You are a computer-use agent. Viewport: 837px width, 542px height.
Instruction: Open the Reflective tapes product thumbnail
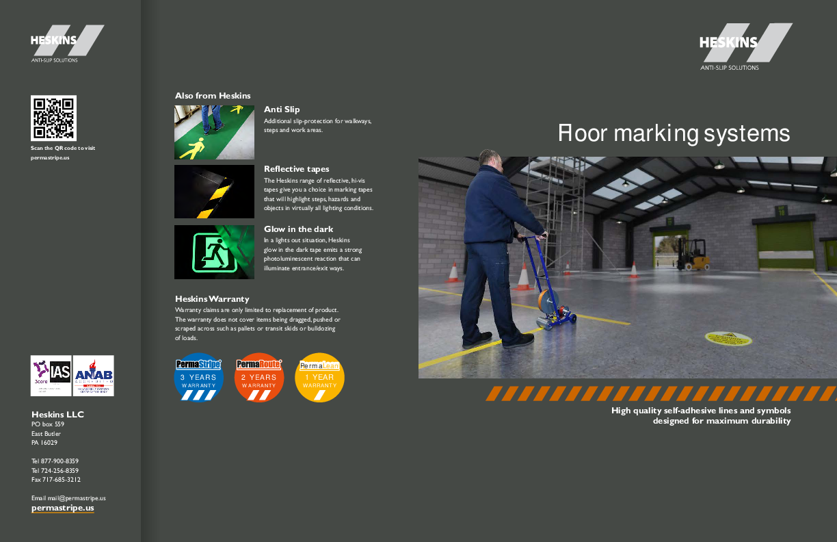pos(214,192)
